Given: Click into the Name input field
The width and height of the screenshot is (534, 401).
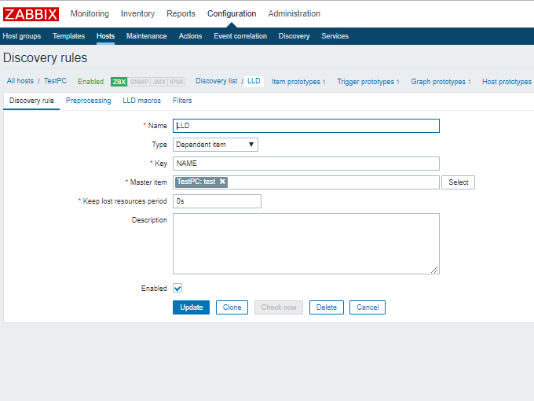Looking at the screenshot, I should [306, 126].
